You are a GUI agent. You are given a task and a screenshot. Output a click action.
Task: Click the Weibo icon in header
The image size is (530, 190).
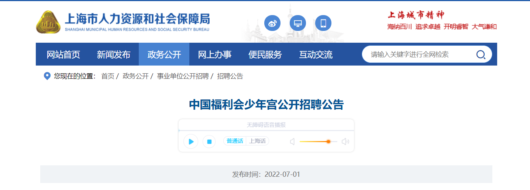[x=272, y=23]
